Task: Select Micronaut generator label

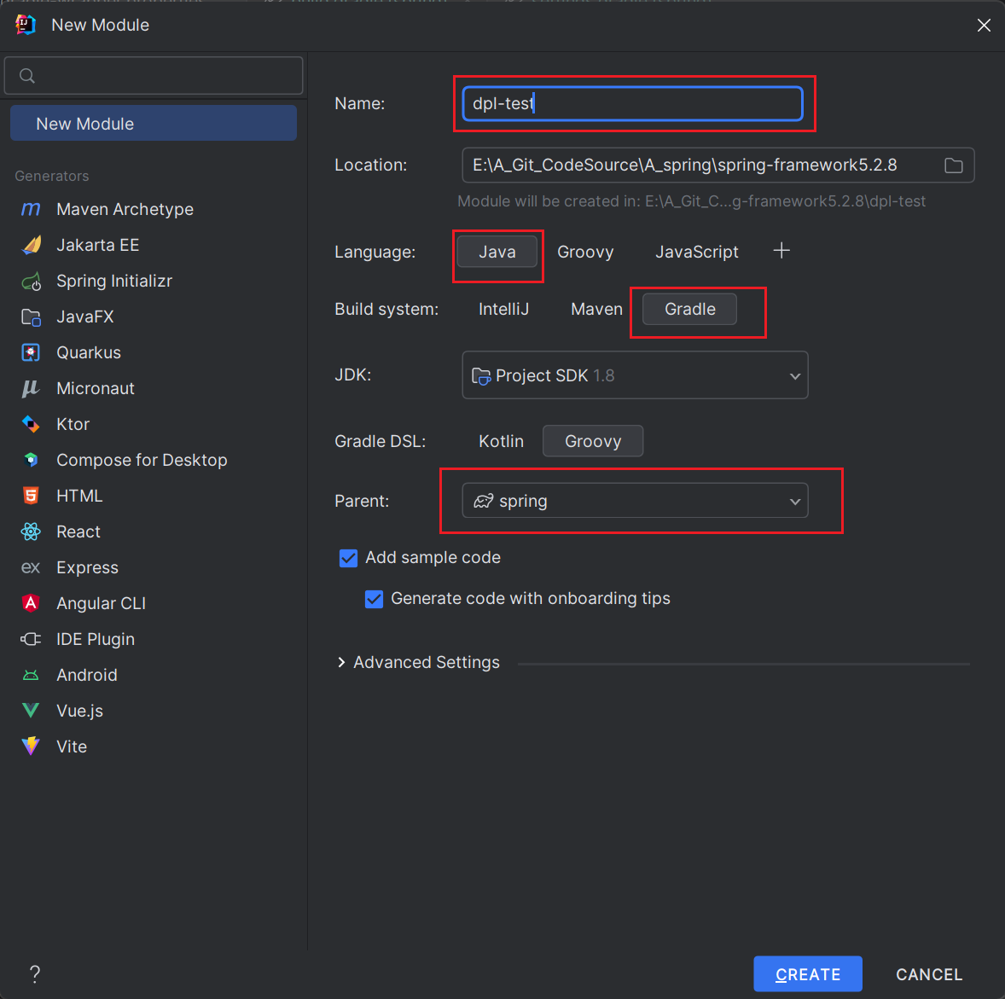Action: (96, 389)
